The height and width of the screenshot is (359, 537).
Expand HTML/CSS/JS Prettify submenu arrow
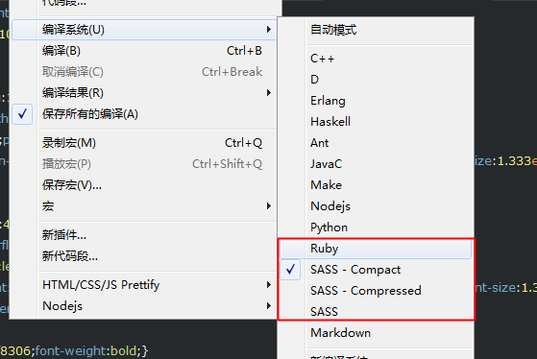pos(269,285)
